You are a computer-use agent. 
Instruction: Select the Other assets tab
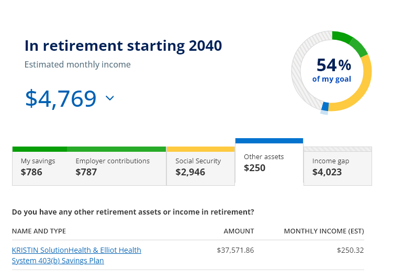tap(269, 162)
